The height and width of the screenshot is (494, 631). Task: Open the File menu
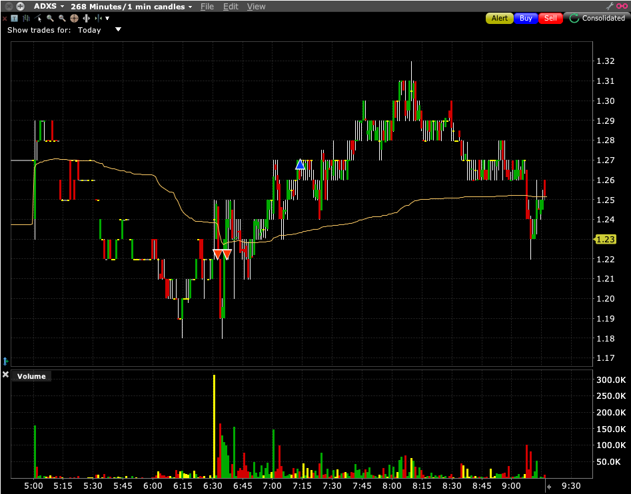[207, 7]
